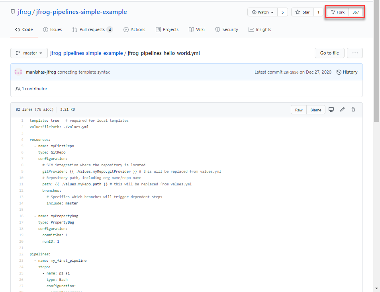The width and height of the screenshot is (380, 292).
Task: Click the repository book icon
Action: point(13,12)
